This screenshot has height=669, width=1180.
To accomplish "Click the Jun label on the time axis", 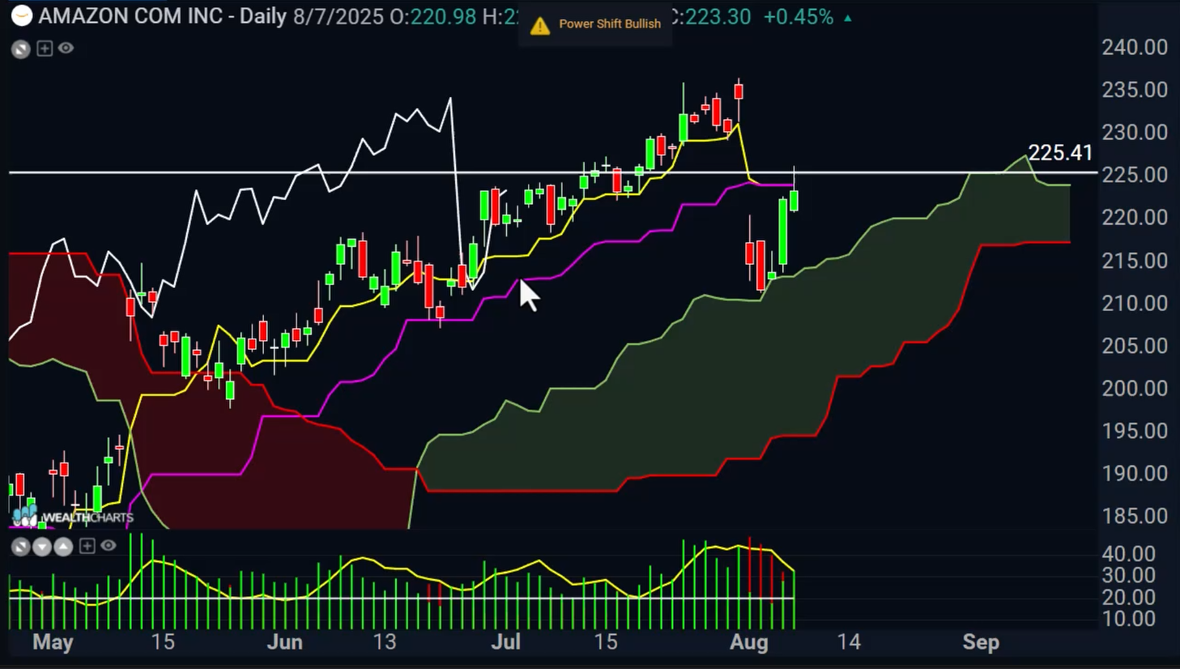I will [x=285, y=643].
